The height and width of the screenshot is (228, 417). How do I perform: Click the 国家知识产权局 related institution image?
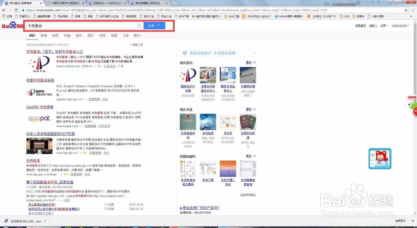pos(188,75)
